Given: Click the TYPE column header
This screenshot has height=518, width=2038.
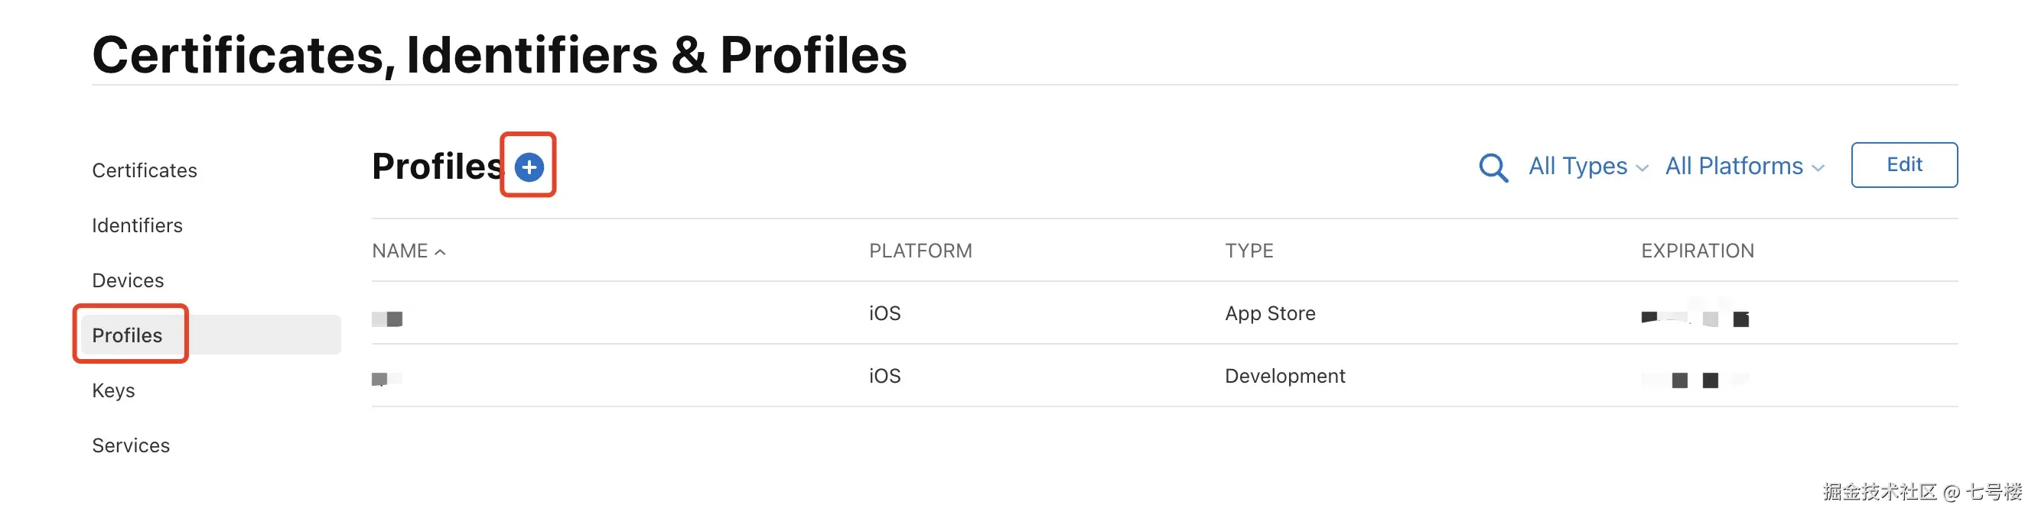Looking at the screenshot, I should click(1249, 251).
